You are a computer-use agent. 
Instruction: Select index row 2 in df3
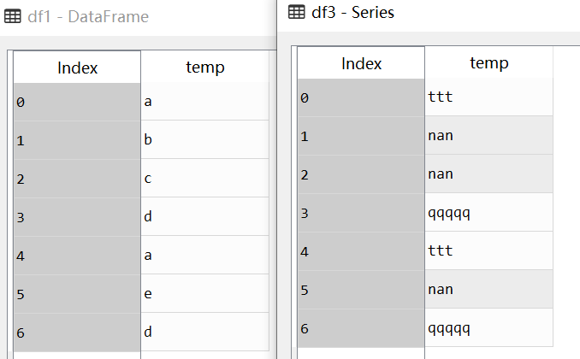pos(361,174)
